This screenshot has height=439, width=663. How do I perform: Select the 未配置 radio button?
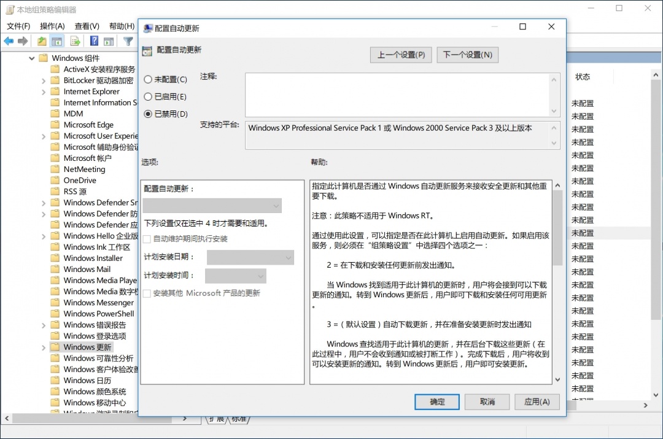148,79
